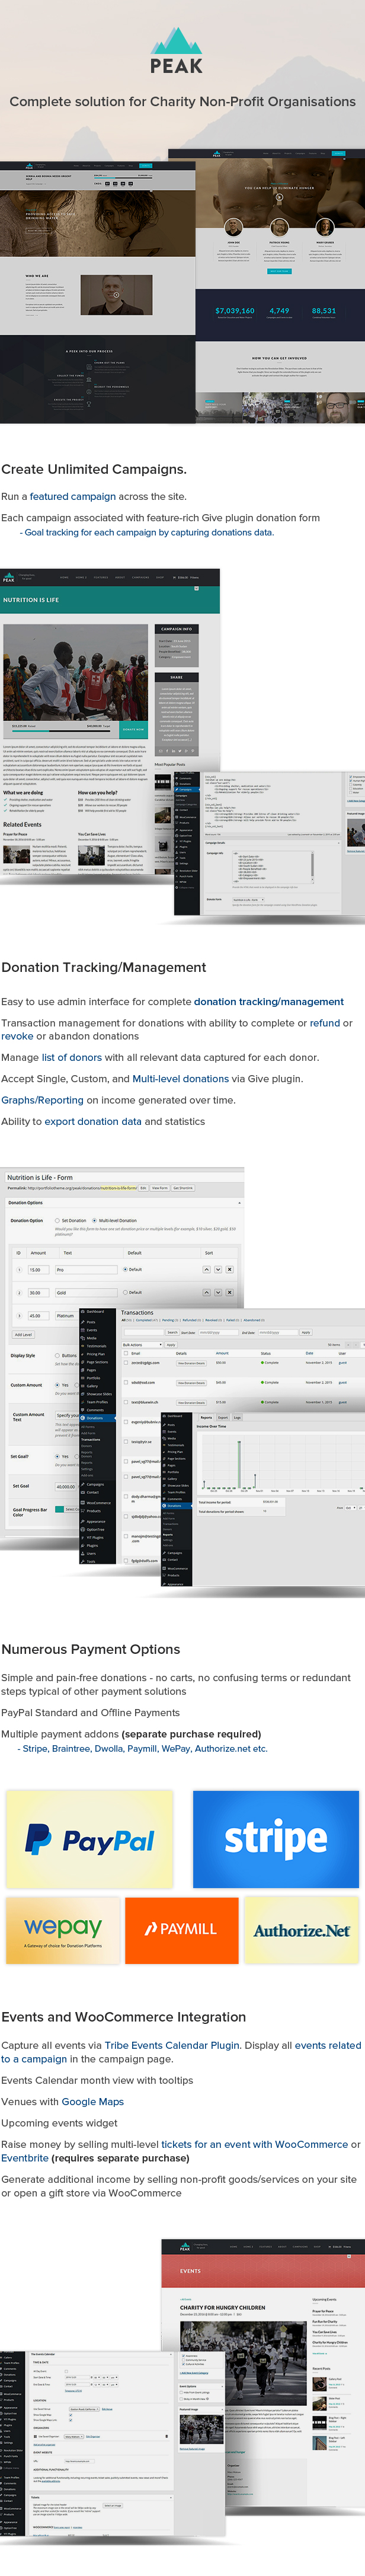Open Team Profiles in the admin sidebar
Screen dimensions: 365x2576
tap(97, 1402)
